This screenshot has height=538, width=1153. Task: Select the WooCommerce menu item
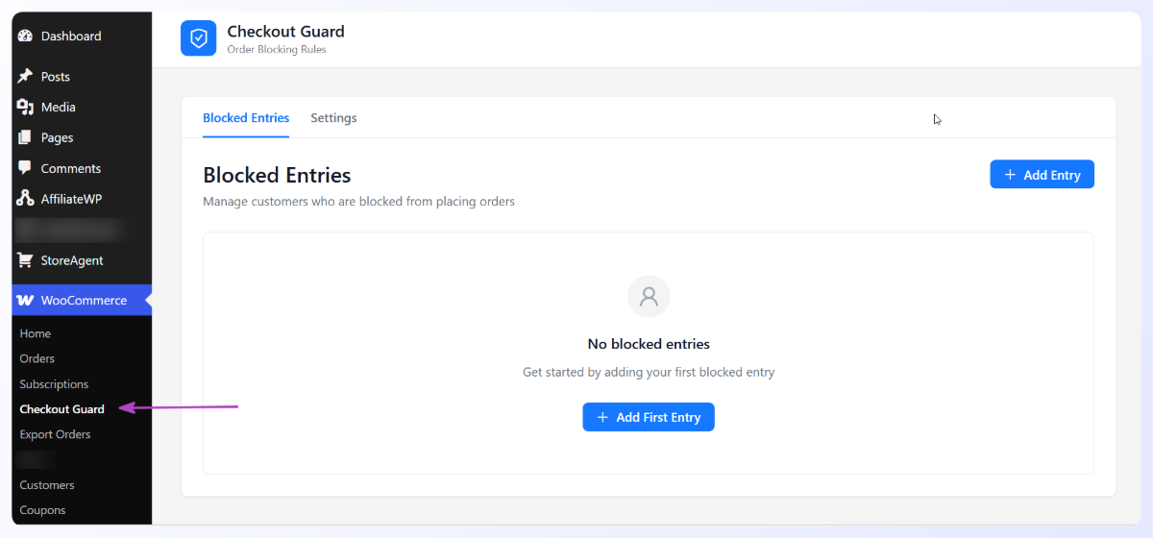[x=82, y=301]
